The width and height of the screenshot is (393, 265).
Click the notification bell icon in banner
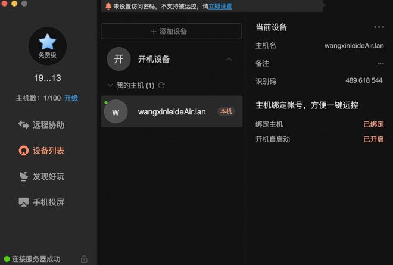pos(108,6)
